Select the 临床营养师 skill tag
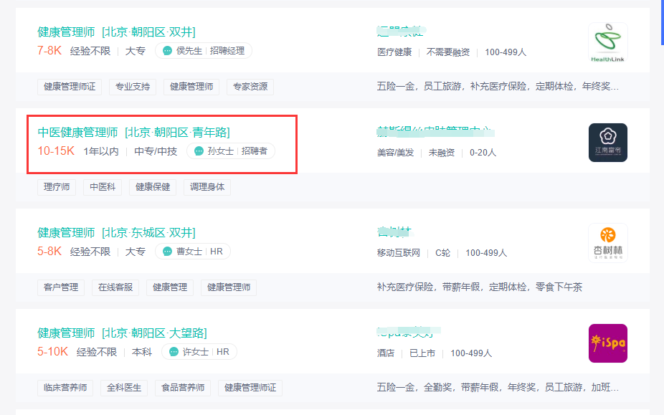Screen dimensions: 664x415 [65, 388]
